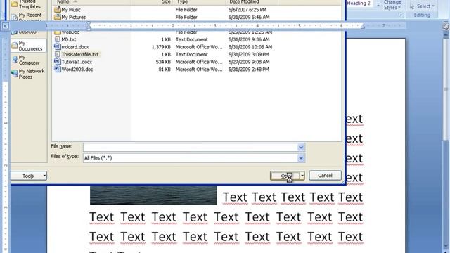
Task: Open the My Pictures folder icon
Action: (58, 17)
